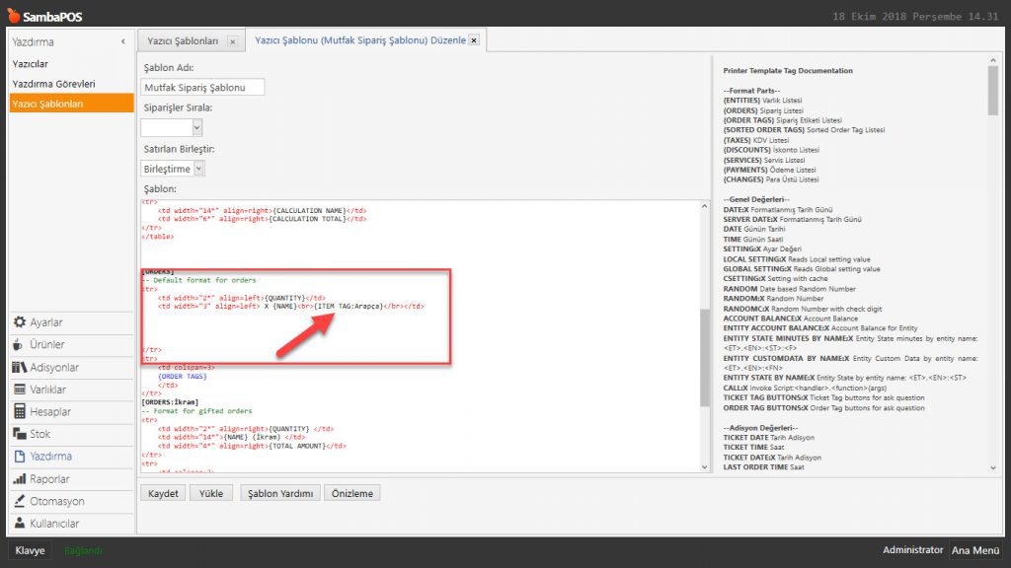Click the Önizleme button
The width and height of the screenshot is (1011, 568).
tap(352, 493)
